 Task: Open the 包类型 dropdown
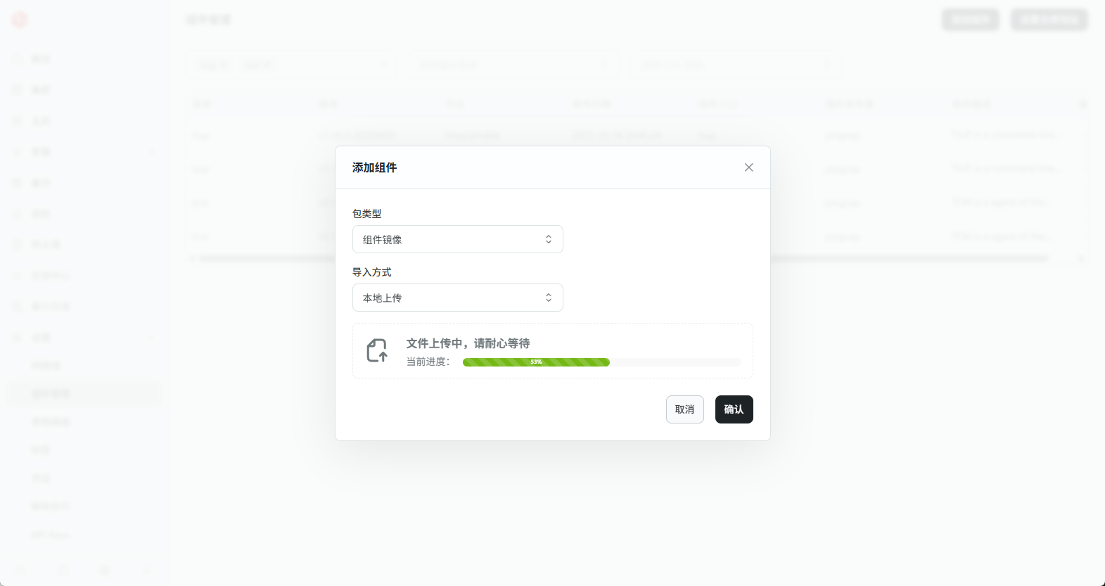pos(457,239)
